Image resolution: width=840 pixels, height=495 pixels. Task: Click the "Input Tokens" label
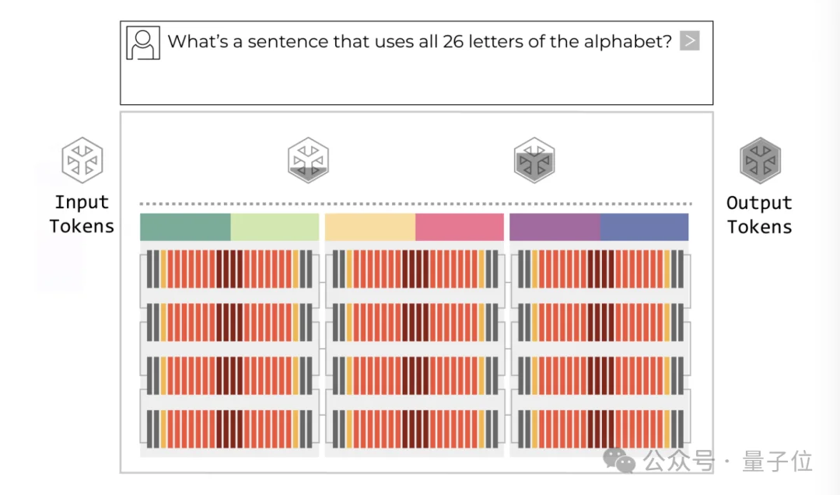(82, 214)
